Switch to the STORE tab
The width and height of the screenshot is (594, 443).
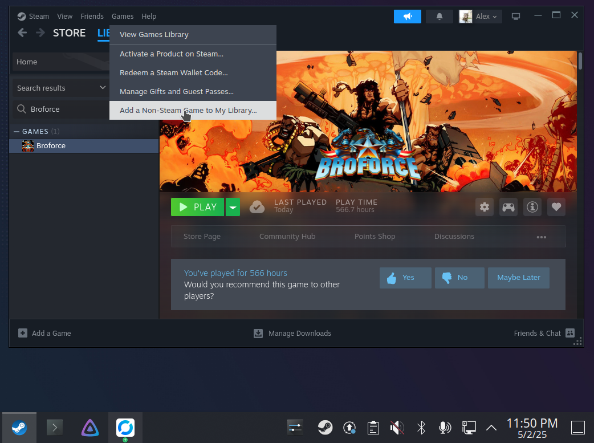[x=70, y=33]
